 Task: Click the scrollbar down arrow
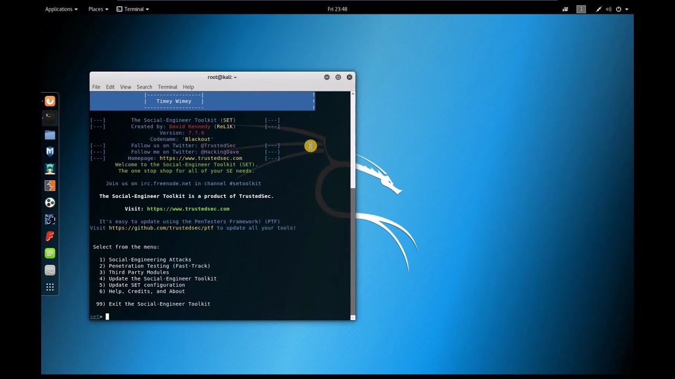[x=353, y=317]
